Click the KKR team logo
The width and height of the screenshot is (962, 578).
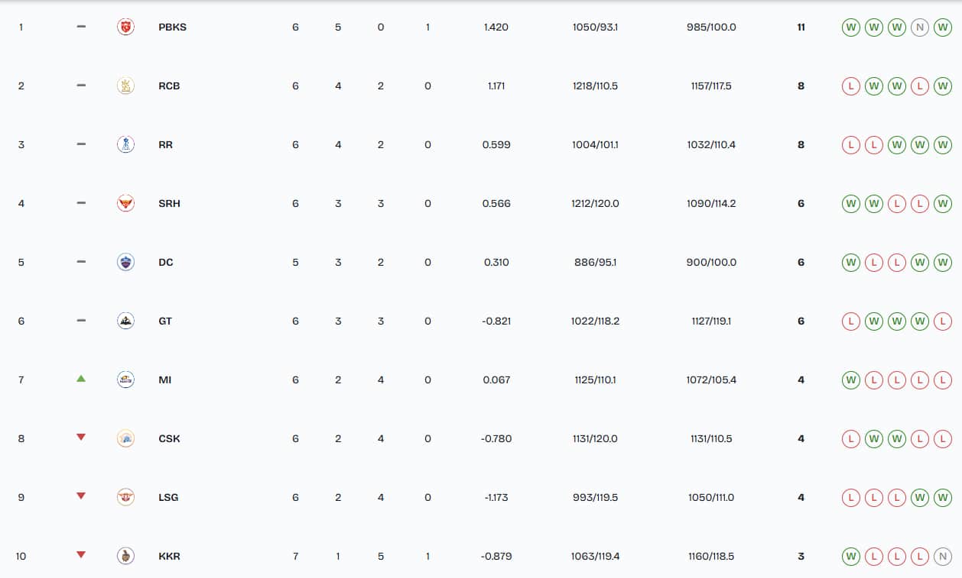125,556
